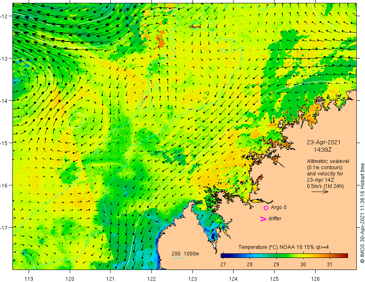Image resolution: width=365 pixels, height=282 pixels.
Task: Click the '14:39Z' time text
Action: point(323,150)
